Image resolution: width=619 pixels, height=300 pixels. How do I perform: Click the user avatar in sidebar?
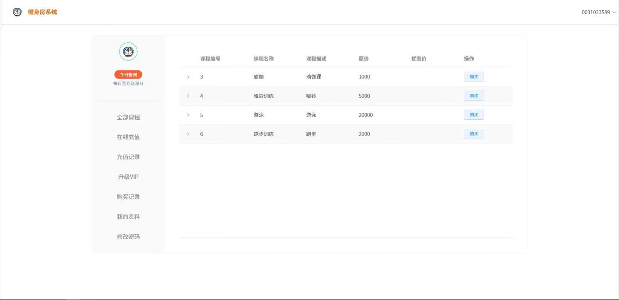coord(128,52)
